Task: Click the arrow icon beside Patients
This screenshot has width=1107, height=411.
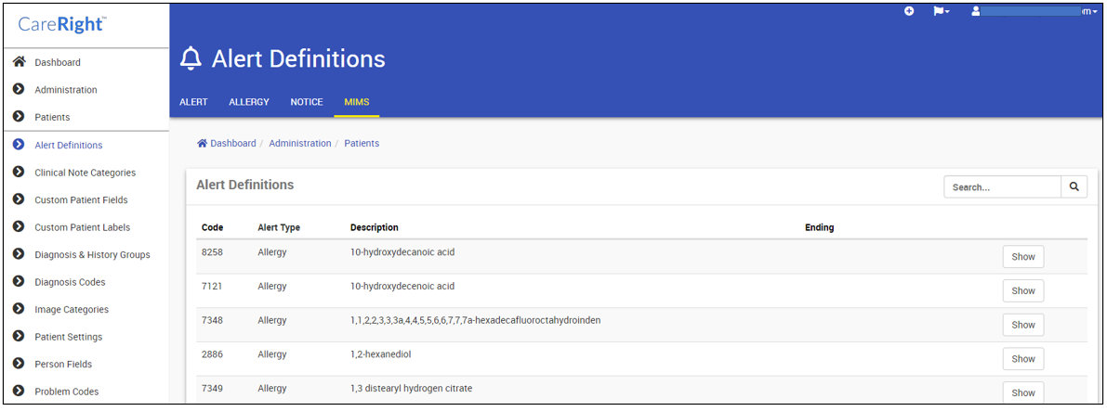Action: click(20, 117)
